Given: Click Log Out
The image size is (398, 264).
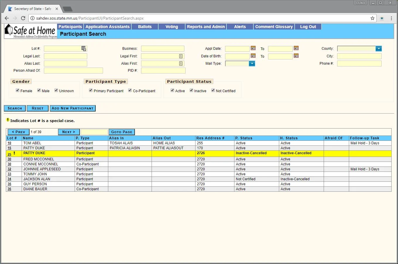Looking at the screenshot, I should pyautogui.click(x=308, y=27).
